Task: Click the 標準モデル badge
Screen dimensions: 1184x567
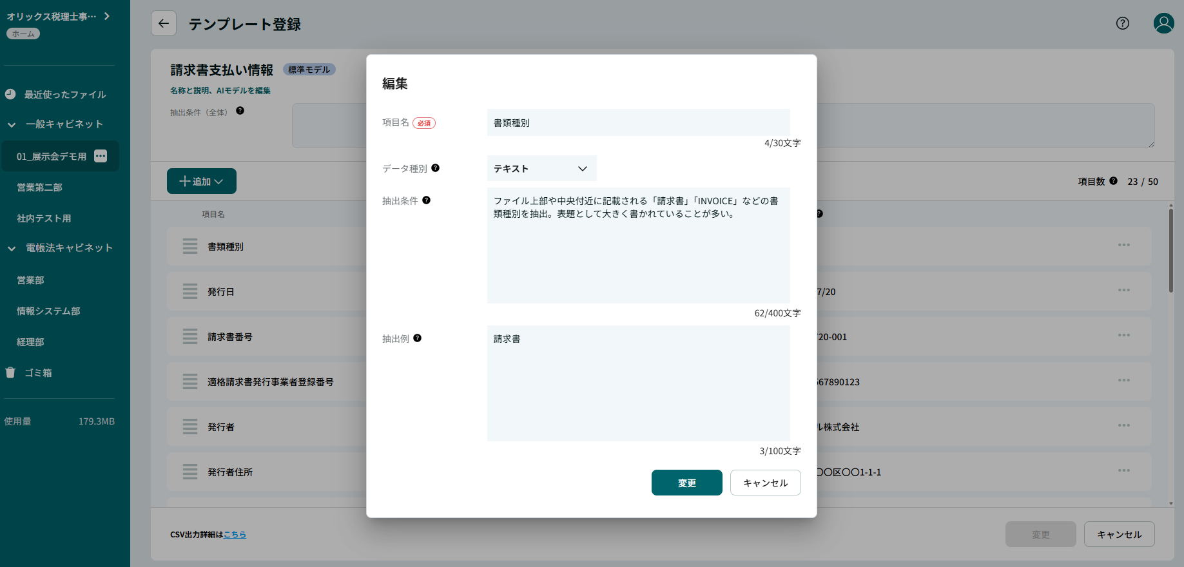Action: click(x=309, y=70)
